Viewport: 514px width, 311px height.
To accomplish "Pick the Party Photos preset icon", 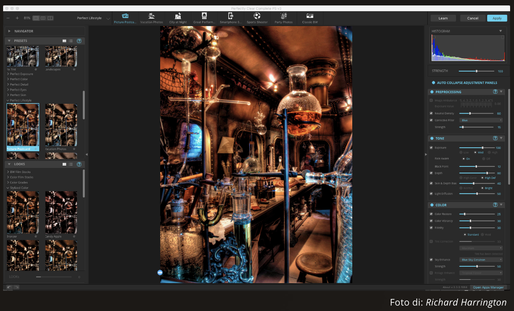I will pos(283,16).
